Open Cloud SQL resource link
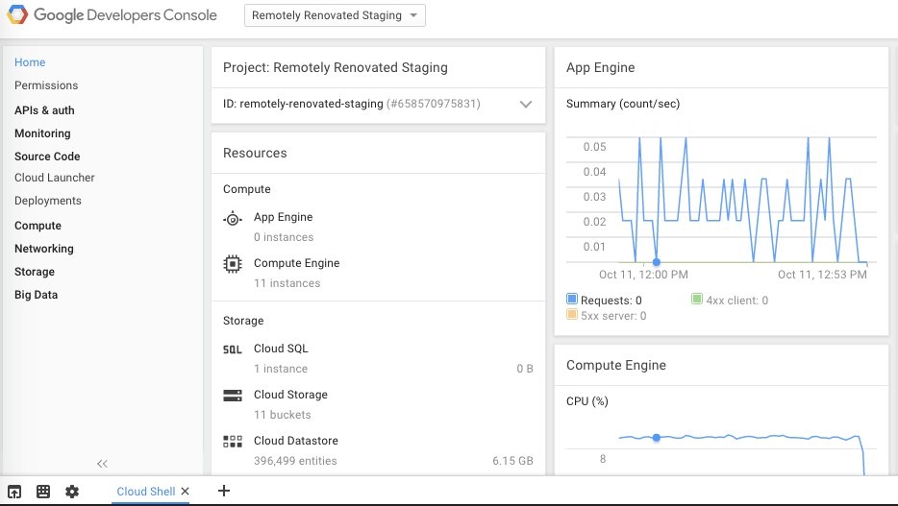The image size is (898, 506). point(281,349)
